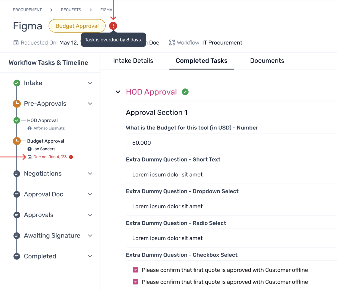Select the Intake stage label
345x301 pixels.
point(33,83)
